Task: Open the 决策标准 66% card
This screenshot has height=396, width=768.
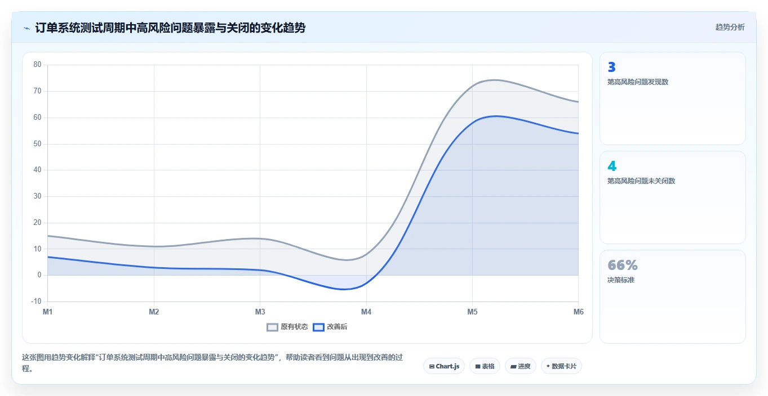Action: [x=673, y=296]
